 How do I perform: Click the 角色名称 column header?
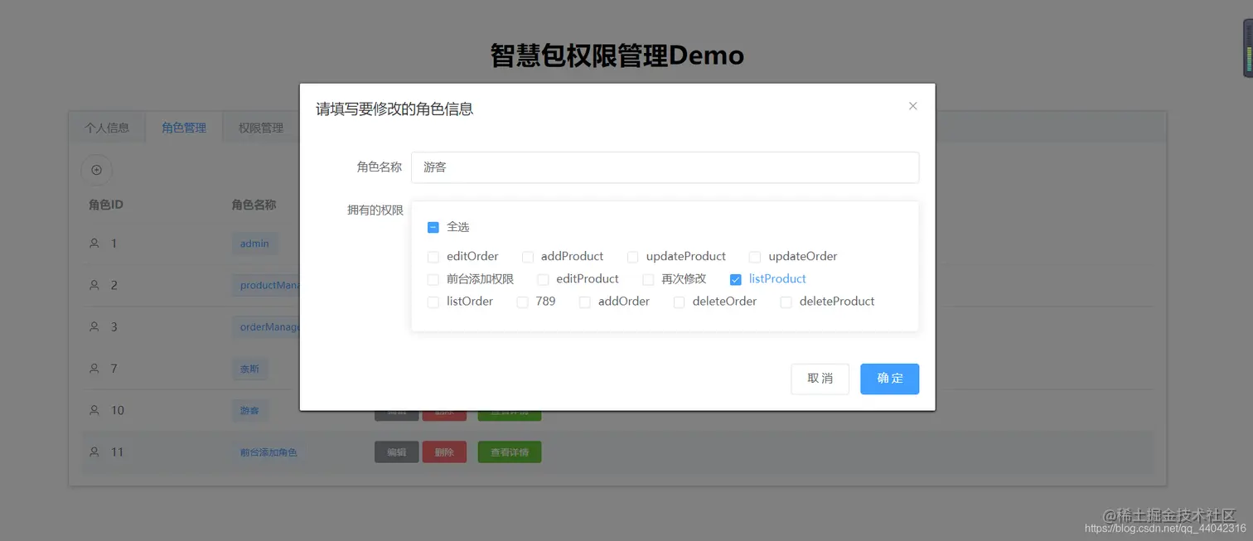pyautogui.click(x=254, y=205)
